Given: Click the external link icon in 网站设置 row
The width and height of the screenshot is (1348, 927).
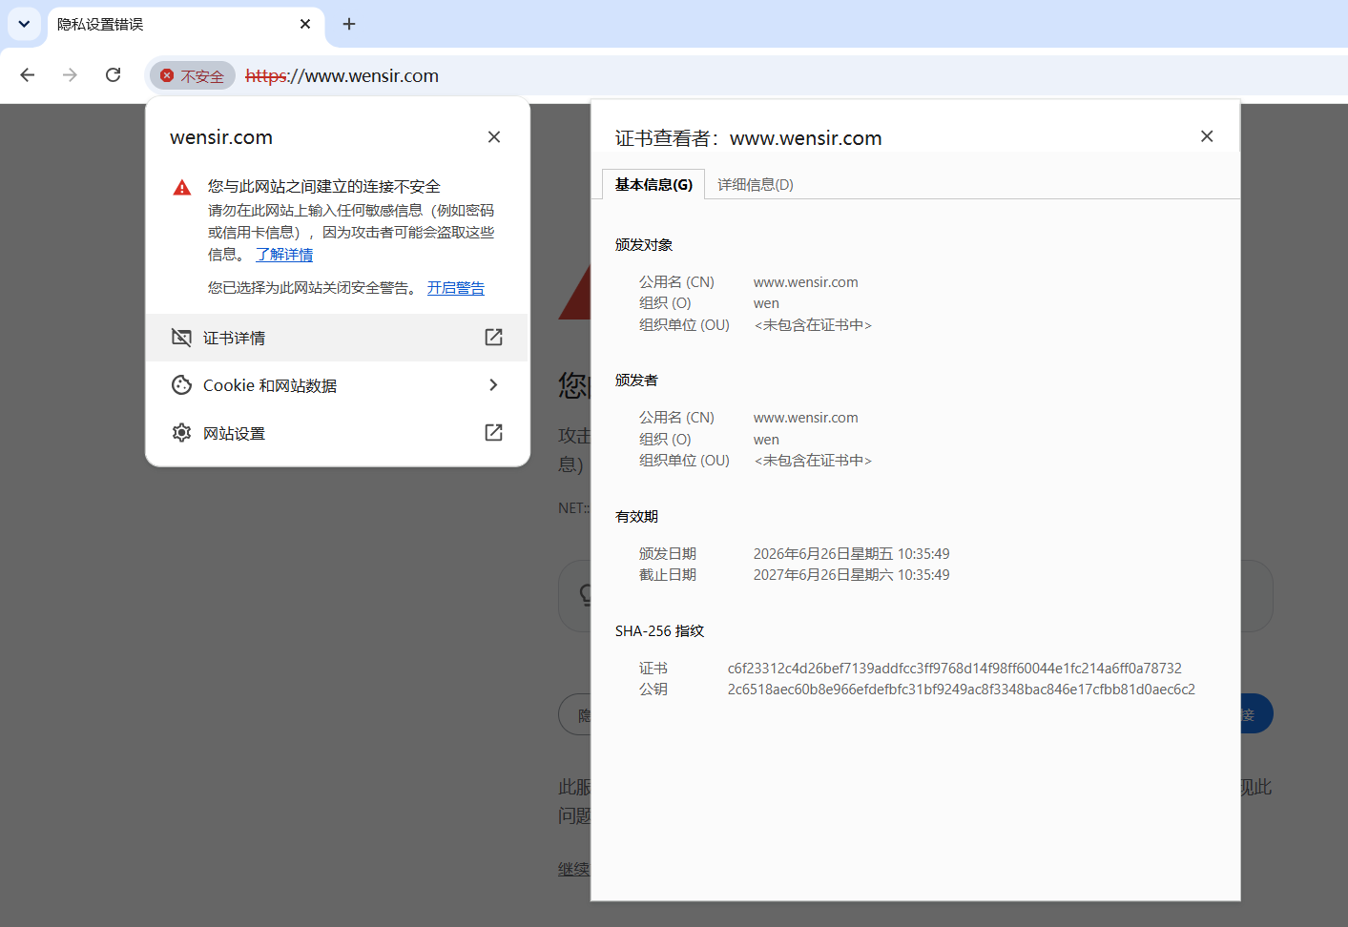Looking at the screenshot, I should [493, 433].
